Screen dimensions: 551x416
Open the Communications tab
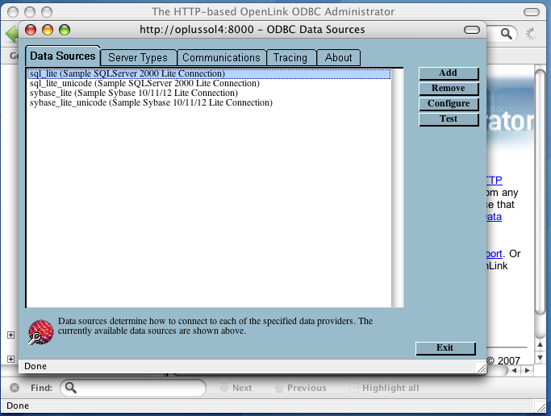(x=221, y=57)
